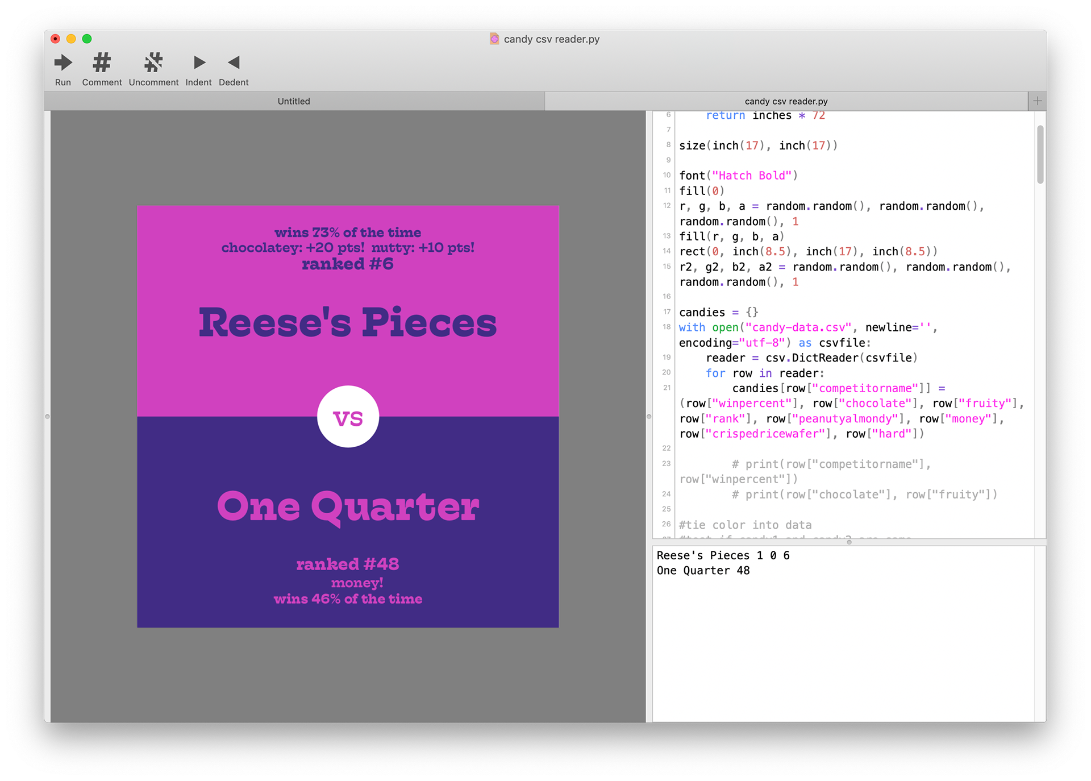Click the One Quarter title in preview
Viewport: 1091px width, 781px height.
click(x=348, y=506)
